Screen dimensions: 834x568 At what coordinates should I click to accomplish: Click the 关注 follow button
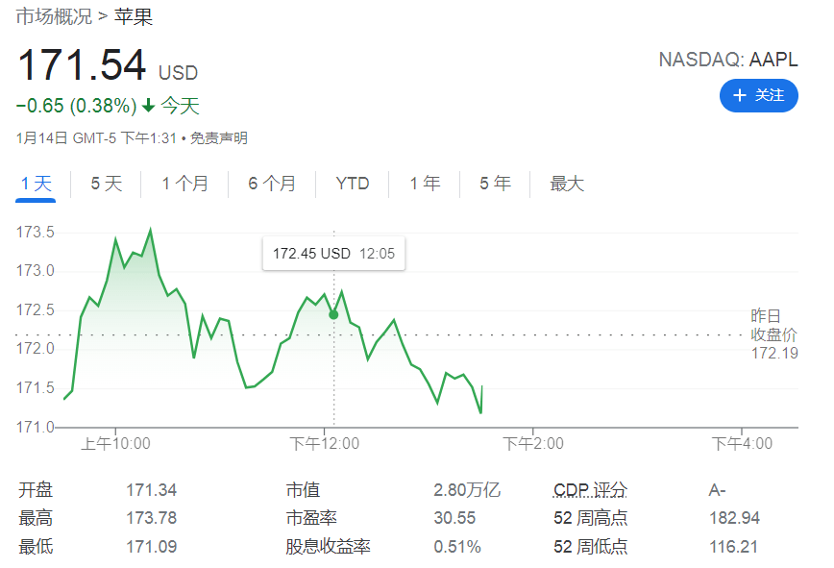pyautogui.click(x=759, y=95)
